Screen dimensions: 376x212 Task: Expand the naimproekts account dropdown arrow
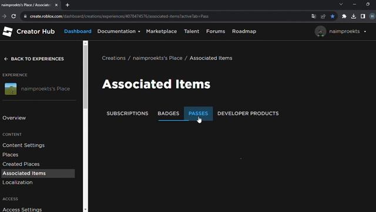pyautogui.click(x=365, y=31)
